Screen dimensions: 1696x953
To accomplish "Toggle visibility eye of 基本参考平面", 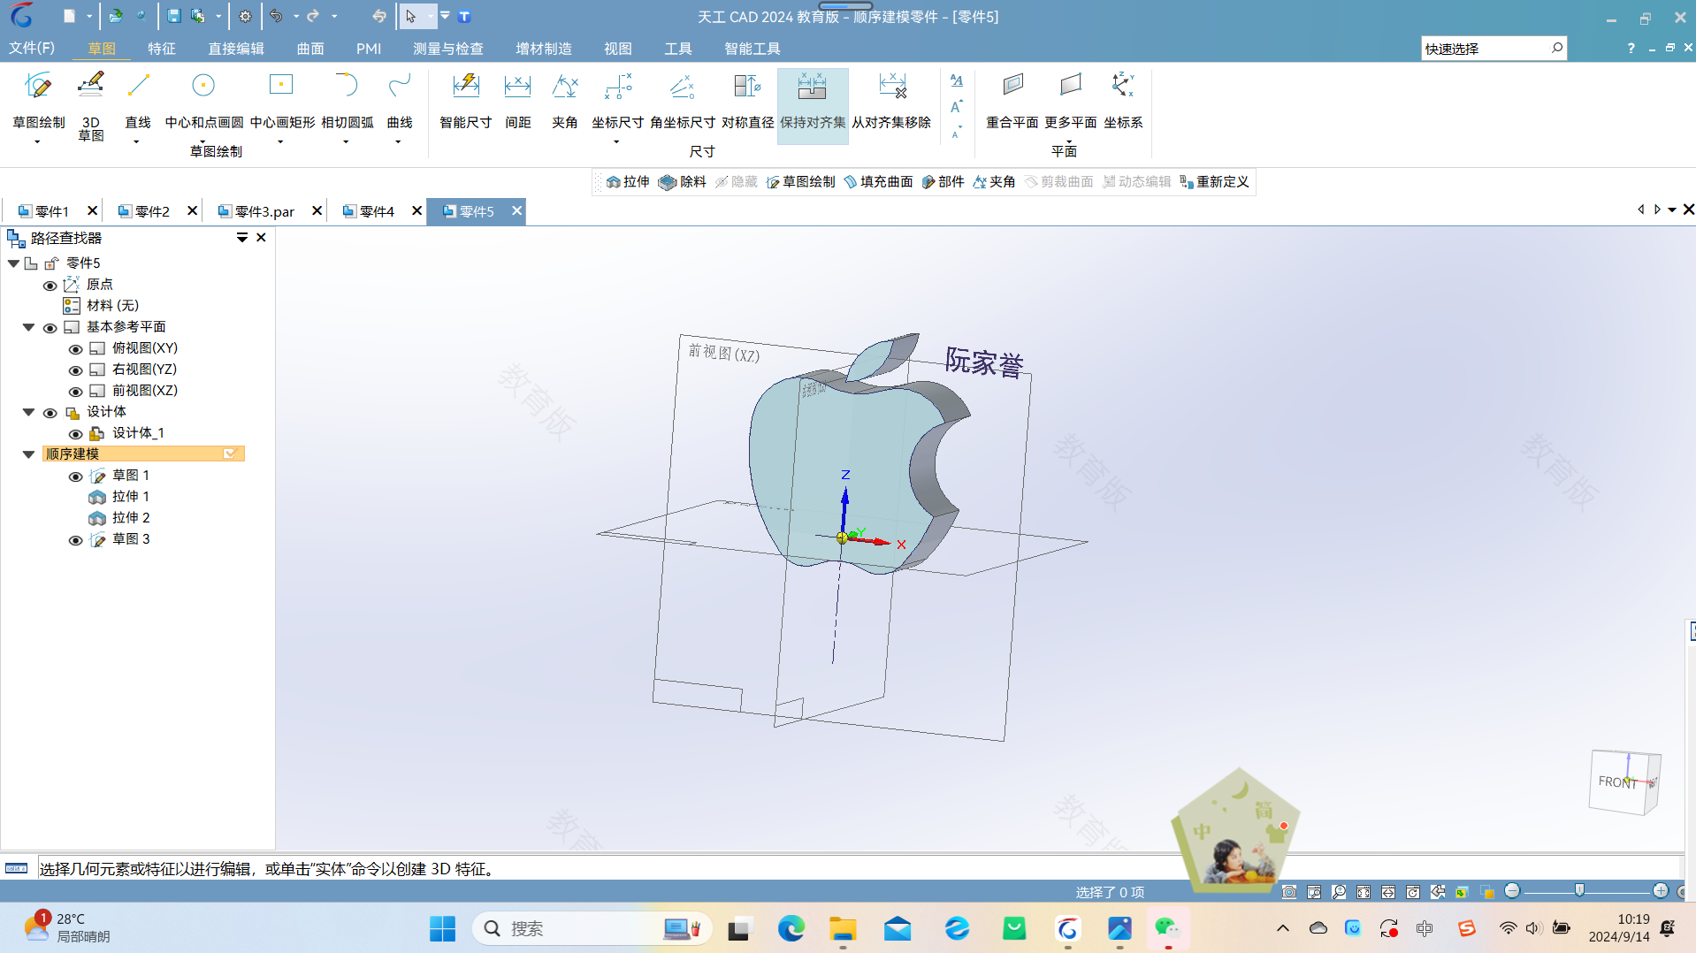I will point(50,328).
